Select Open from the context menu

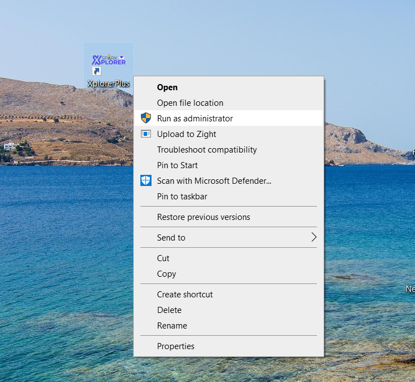coord(167,87)
